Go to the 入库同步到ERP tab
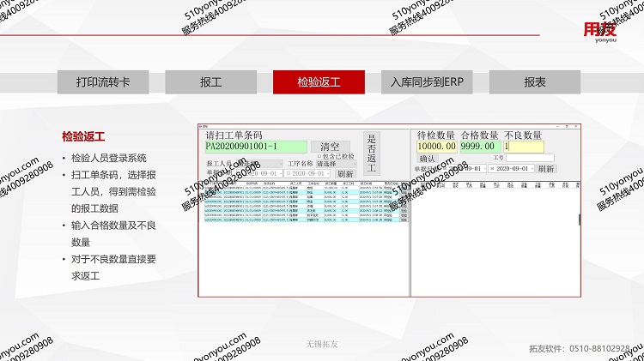The image size is (644, 361). point(428,82)
